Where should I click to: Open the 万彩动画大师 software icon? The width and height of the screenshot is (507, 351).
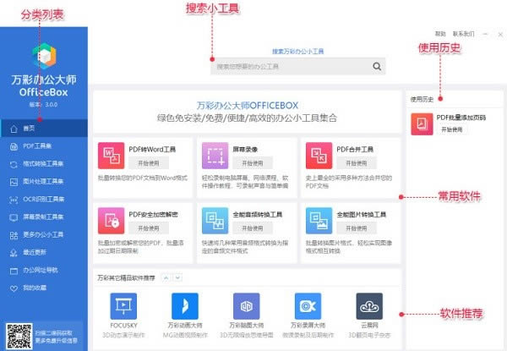click(x=184, y=304)
